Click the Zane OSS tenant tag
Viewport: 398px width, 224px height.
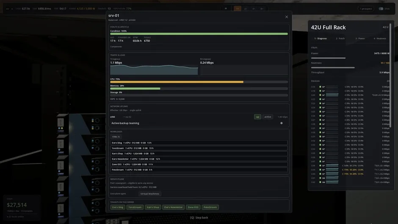point(193,207)
